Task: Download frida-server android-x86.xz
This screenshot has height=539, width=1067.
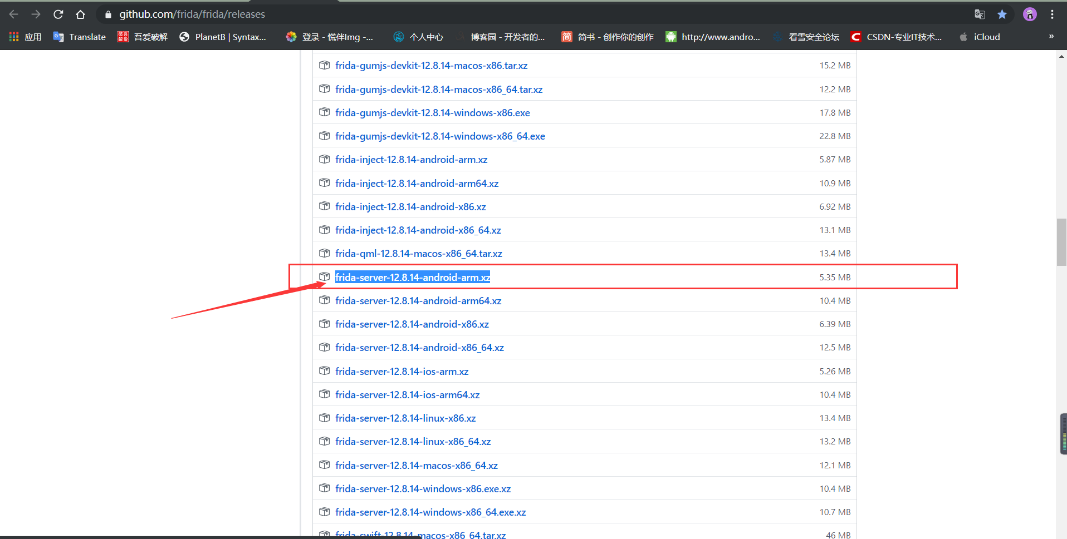Action: pyautogui.click(x=412, y=324)
